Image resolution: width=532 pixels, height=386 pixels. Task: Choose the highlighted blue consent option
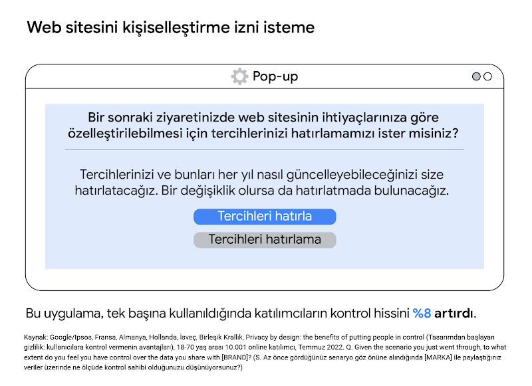tap(264, 216)
